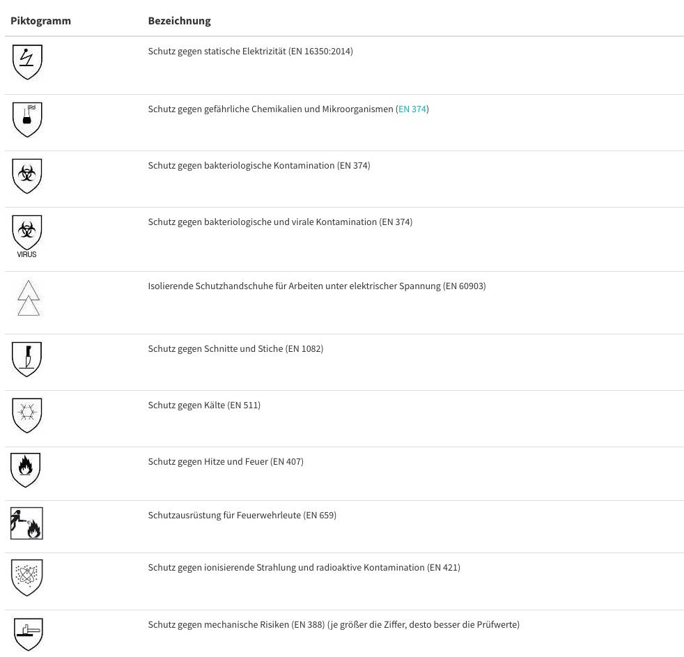
Task: Click the Schnitte und Stiche description
Action: 235,349
